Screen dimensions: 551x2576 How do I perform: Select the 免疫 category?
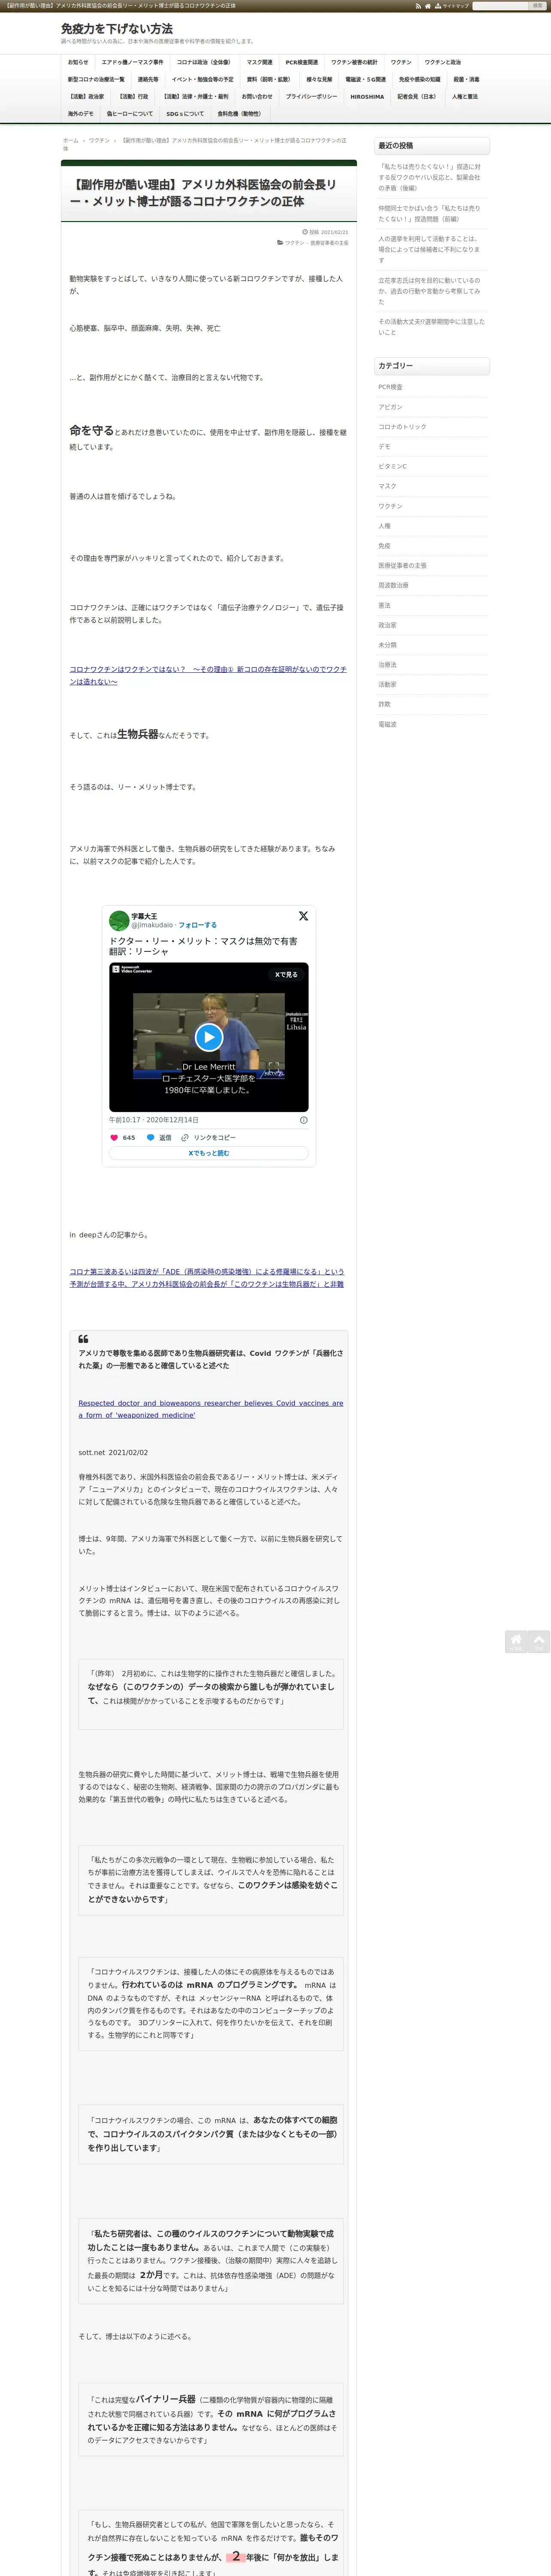point(384,546)
